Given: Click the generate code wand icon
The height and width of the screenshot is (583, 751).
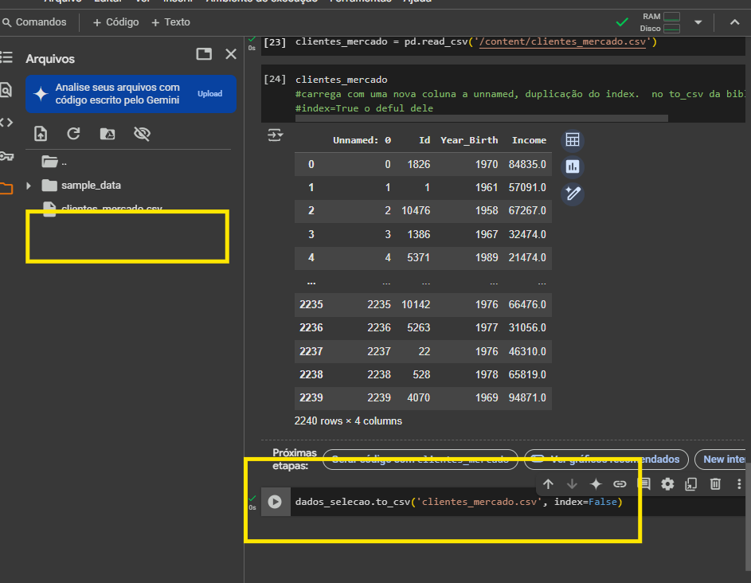Looking at the screenshot, I should click(573, 194).
